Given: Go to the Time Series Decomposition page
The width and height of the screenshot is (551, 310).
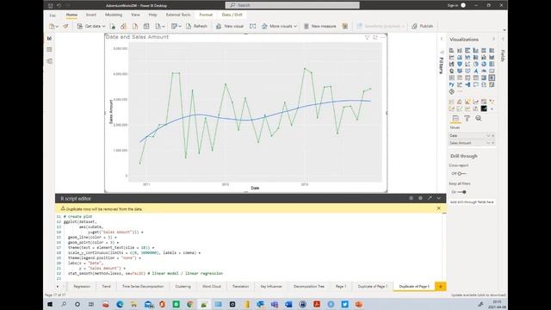Looking at the screenshot, I should point(143,287).
